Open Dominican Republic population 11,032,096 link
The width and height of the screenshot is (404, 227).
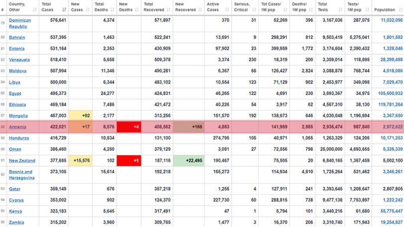(x=392, y=20)
